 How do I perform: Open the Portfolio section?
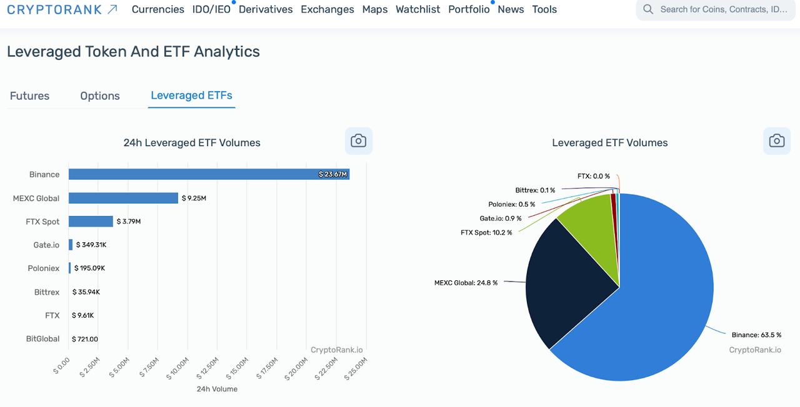pos(469,9)
